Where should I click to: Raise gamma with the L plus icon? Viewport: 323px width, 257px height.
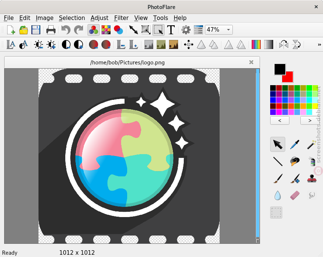pyautogui.click(x=134, y=44)
